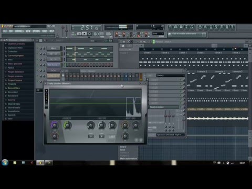Click the transport Record button
This screenshot has width=252, height=189.
click(89, 34)
